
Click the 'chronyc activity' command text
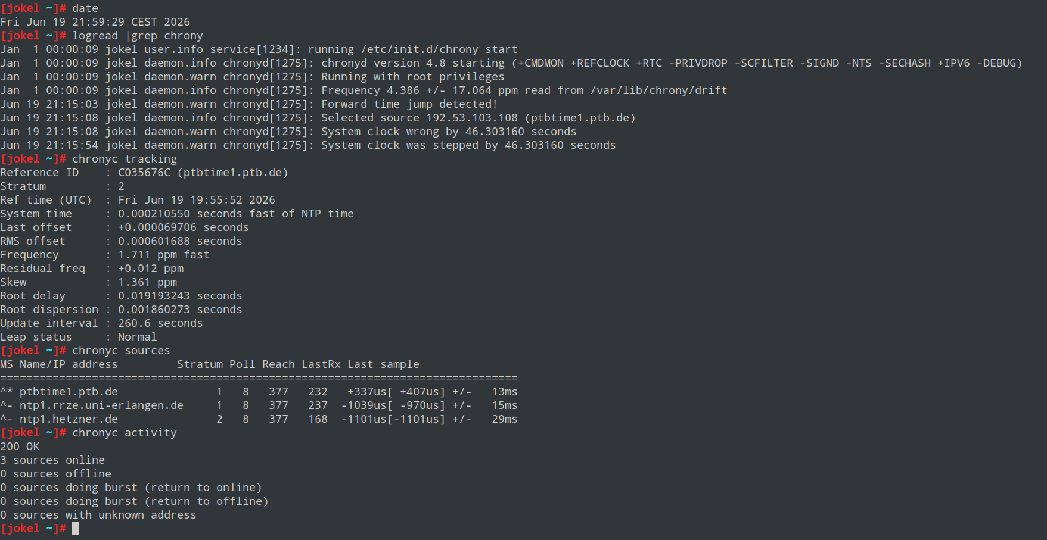pyautogui.click(x=125, y=433)
